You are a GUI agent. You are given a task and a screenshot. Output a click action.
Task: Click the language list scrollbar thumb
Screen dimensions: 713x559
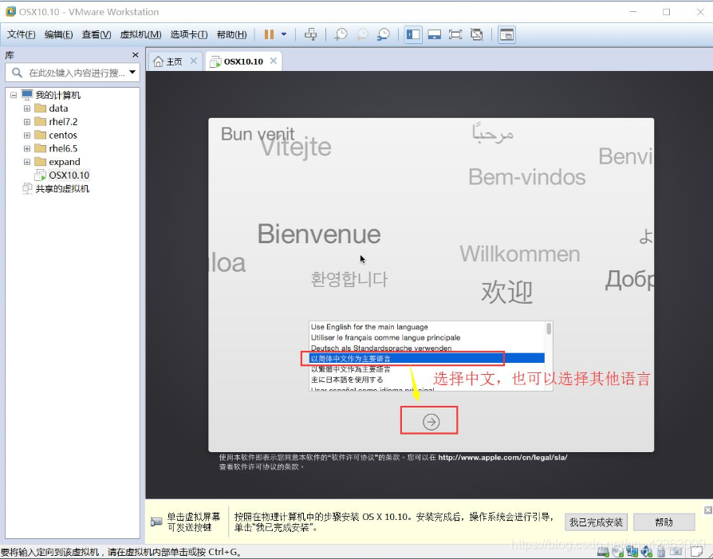point(549,329)
